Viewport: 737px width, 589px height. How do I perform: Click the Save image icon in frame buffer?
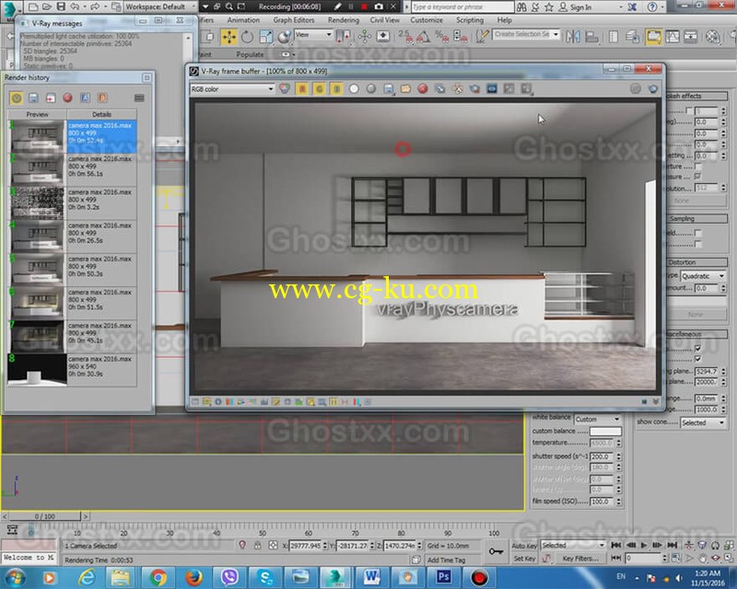388,88
